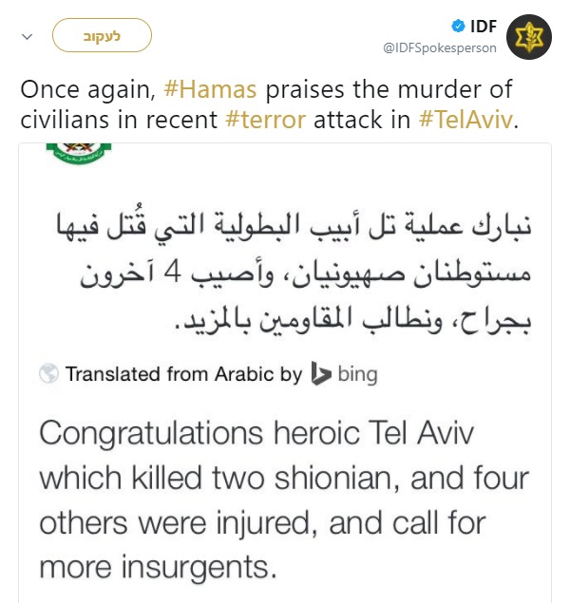This screenshot has width=570, height=603.
Task: Open the tweet options chevron menu
Action: pos(27,37)
